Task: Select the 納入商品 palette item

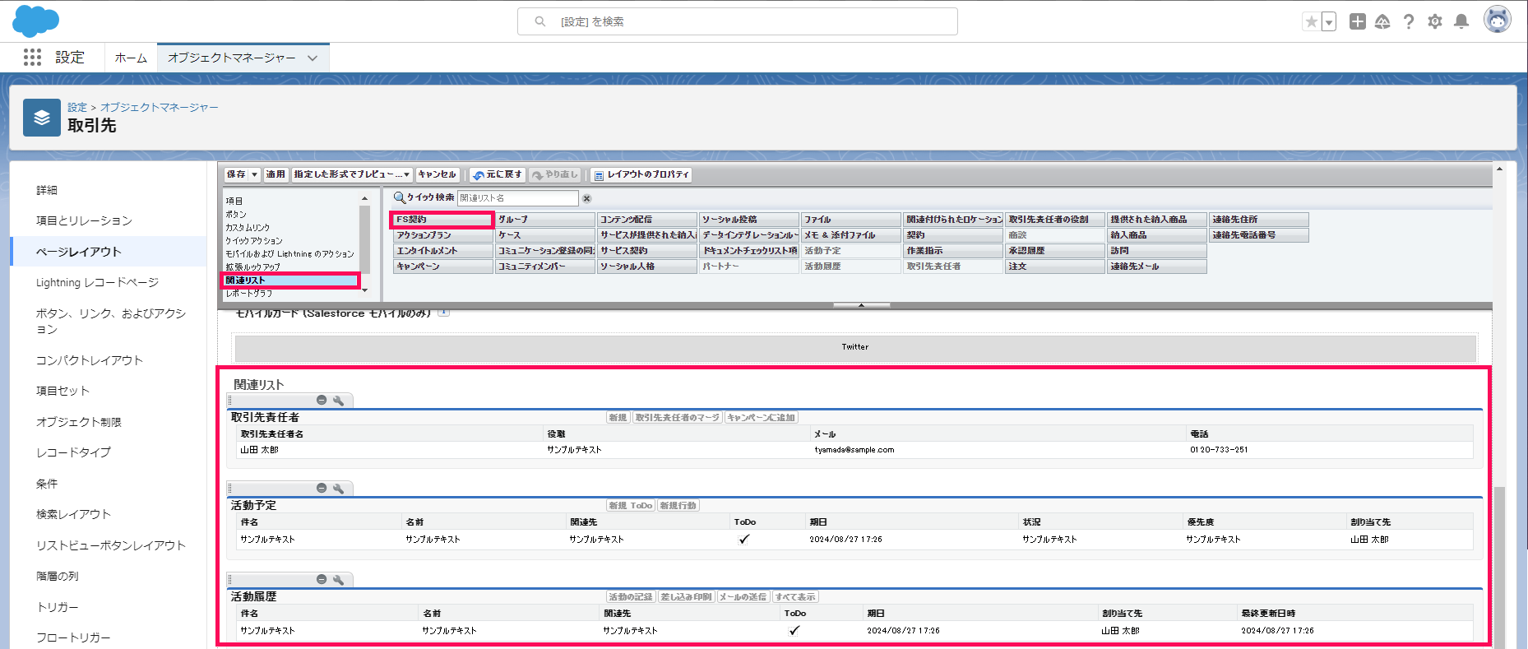Action: pyautogui.click(x=1157, y=235)
